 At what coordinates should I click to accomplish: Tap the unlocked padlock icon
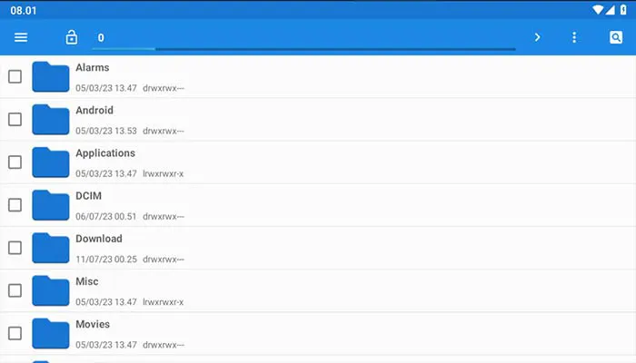[72, 37]
